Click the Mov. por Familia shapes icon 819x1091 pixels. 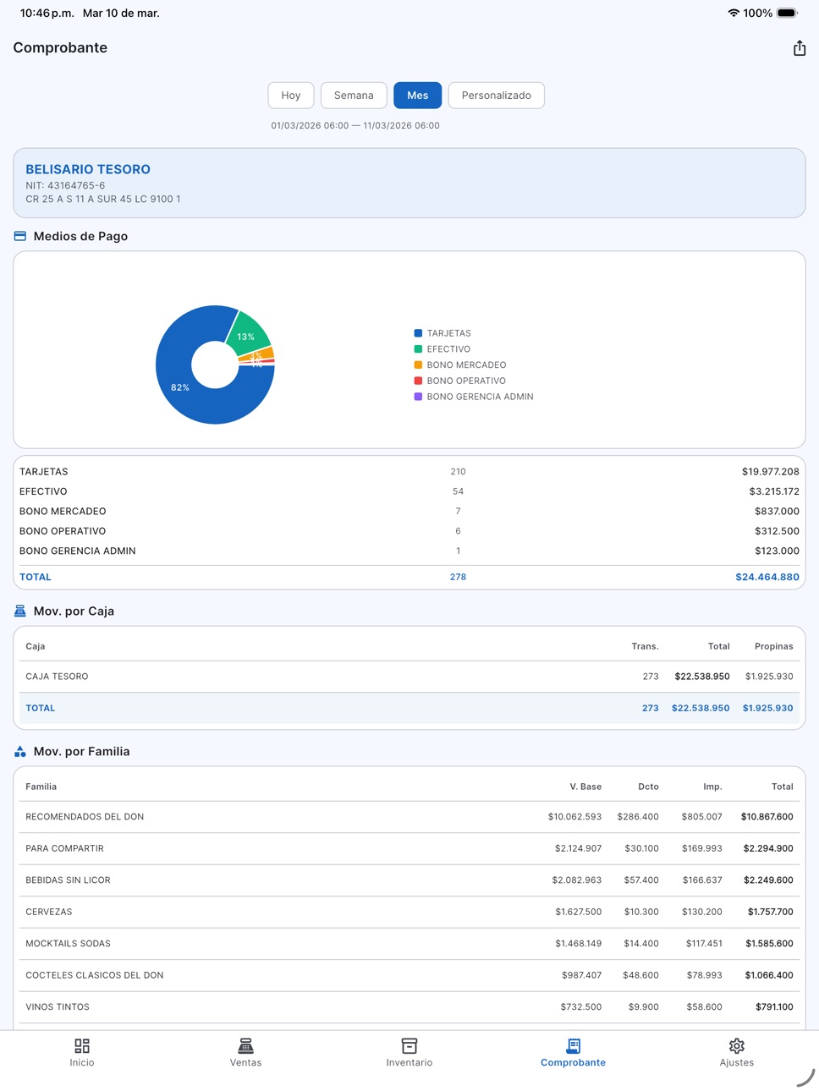click(x=20, y=751)
